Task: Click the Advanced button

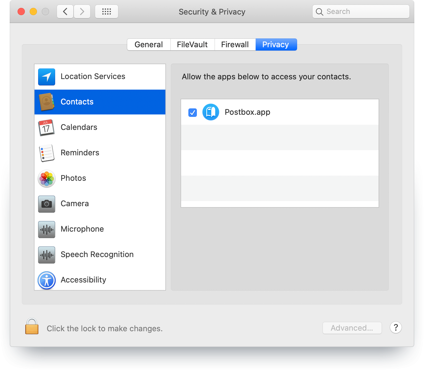Action: (x=352, y=328)
